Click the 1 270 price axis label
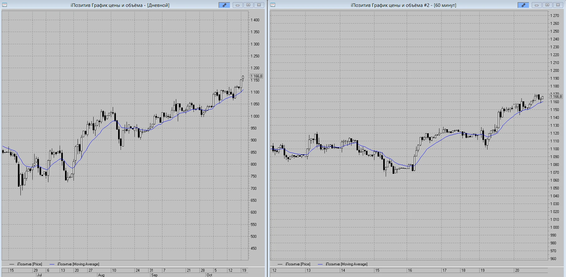 tap(555, 16)
